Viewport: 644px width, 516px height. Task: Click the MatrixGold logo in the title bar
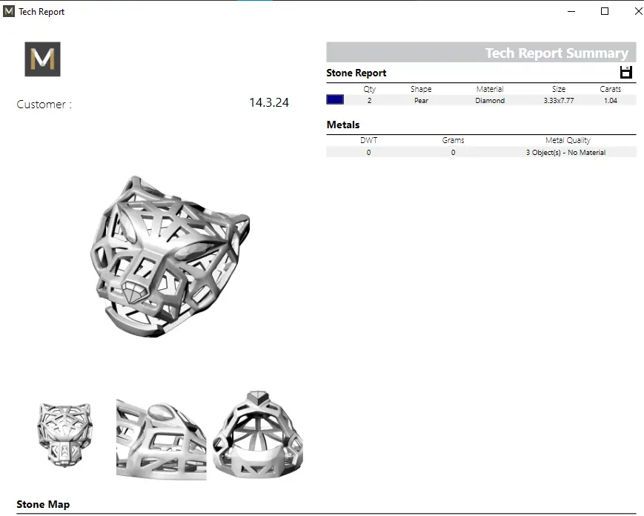(9, 11)
